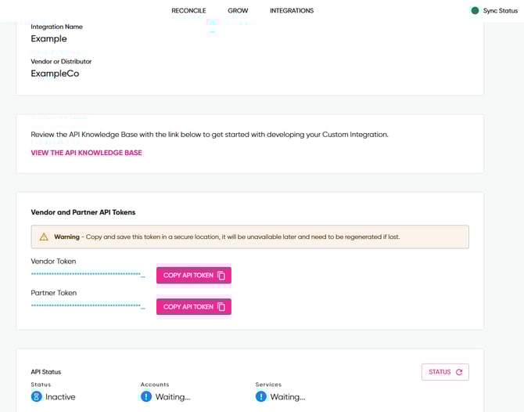Open the RECONCILE menu
This screenshot has height=412, width=524.
188,11
